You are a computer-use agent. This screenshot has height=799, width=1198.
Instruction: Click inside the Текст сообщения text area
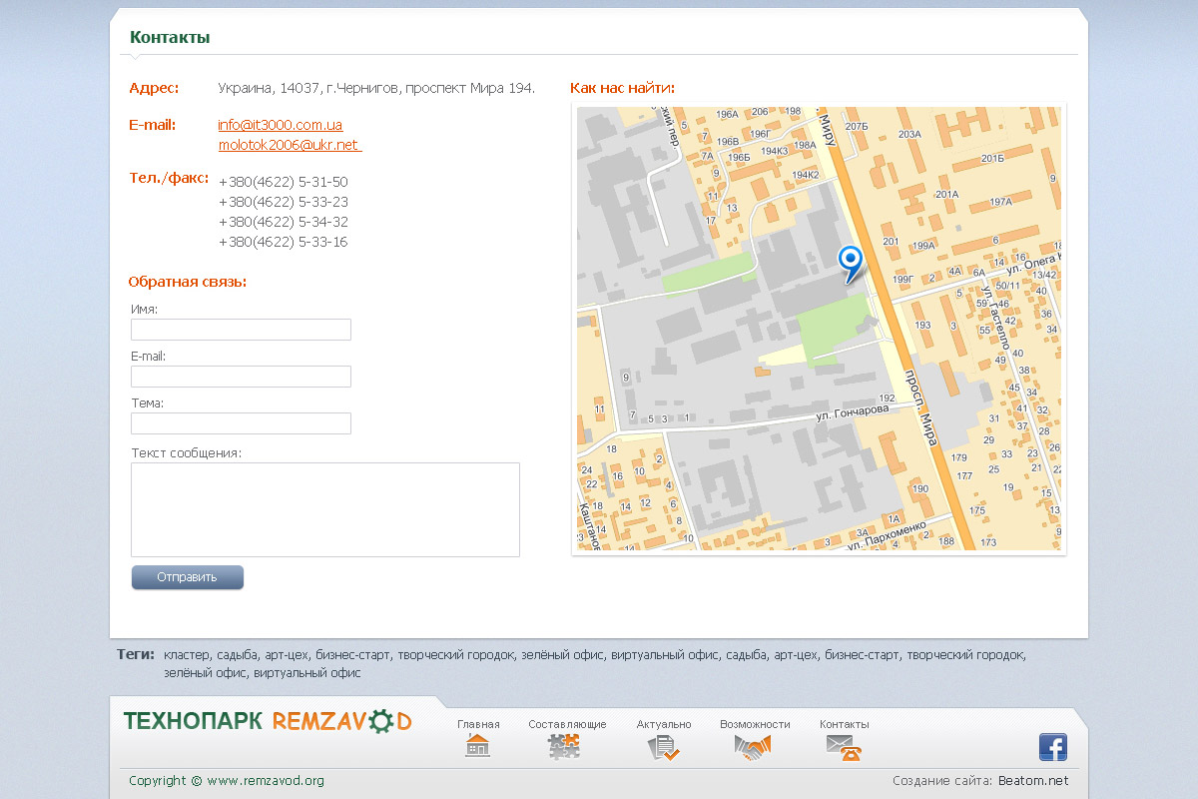coord(325,509)
